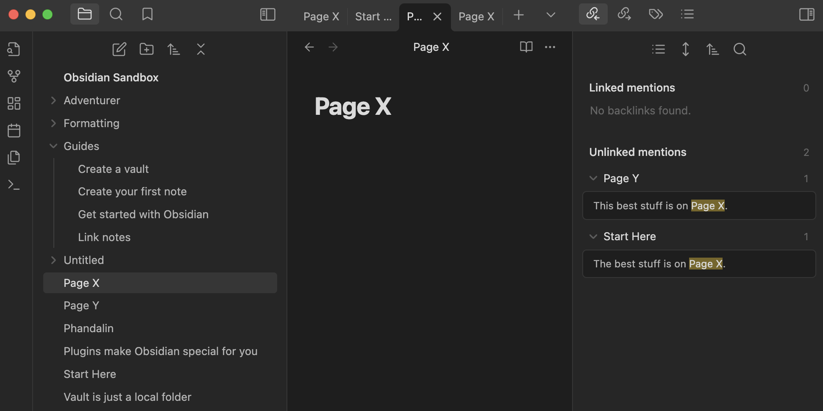Open the command palette ribbon icon
This screenshot has height=411, width=823.
(x=14, y=185)
